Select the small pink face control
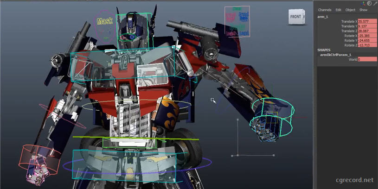Viewport: 378px width, 189px height. [122, 38]
